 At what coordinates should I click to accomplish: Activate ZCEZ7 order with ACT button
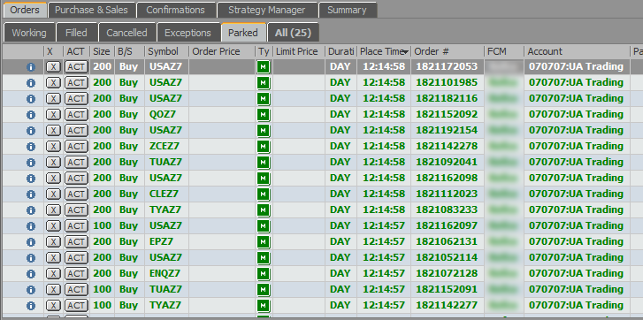coord(76,147)
